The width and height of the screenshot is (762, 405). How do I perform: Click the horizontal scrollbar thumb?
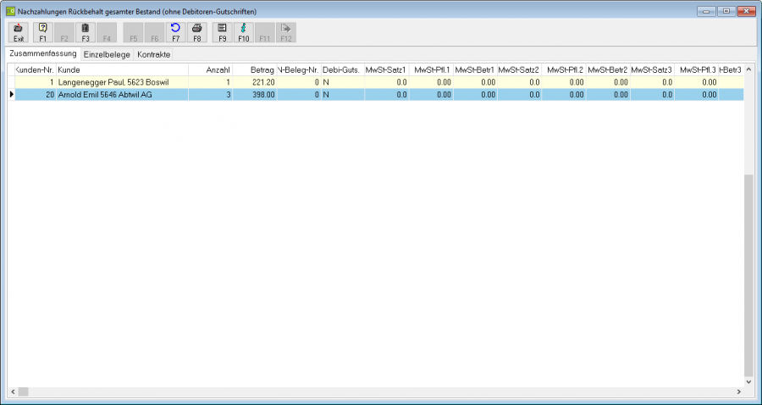(24, 391)
